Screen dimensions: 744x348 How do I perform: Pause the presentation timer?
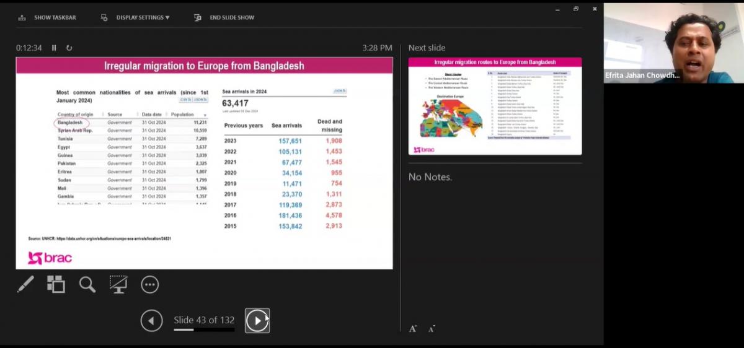[x=54, y=48]
